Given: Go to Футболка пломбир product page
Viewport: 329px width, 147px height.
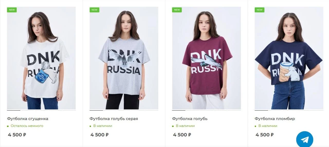Looking at the screenshot, I should click(275, 119).
